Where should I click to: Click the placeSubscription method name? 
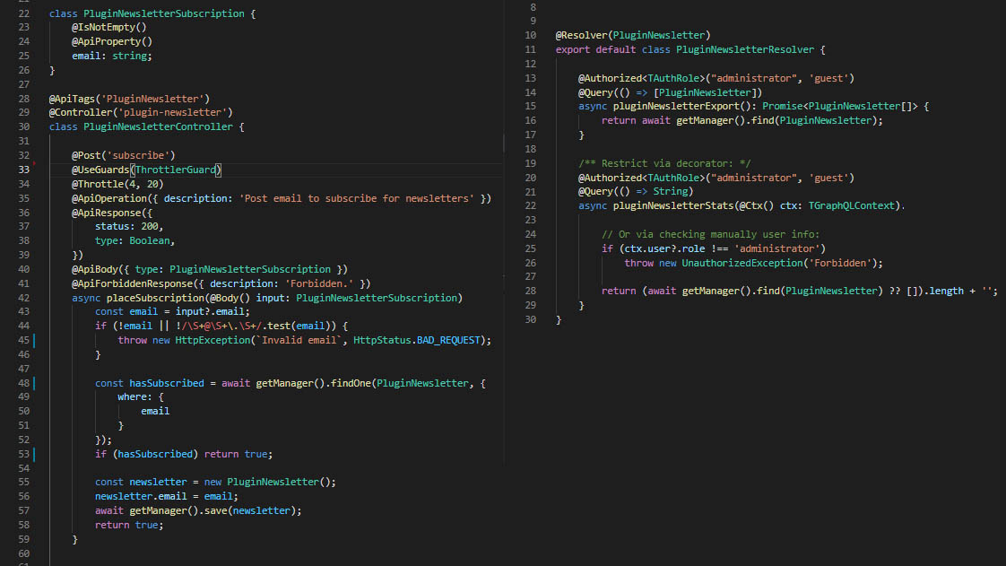(155, 299)
